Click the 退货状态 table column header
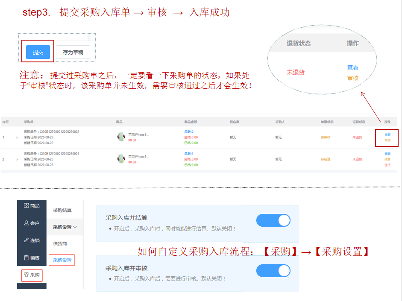Viewport: 402px width, 301px height. point(359,122)
